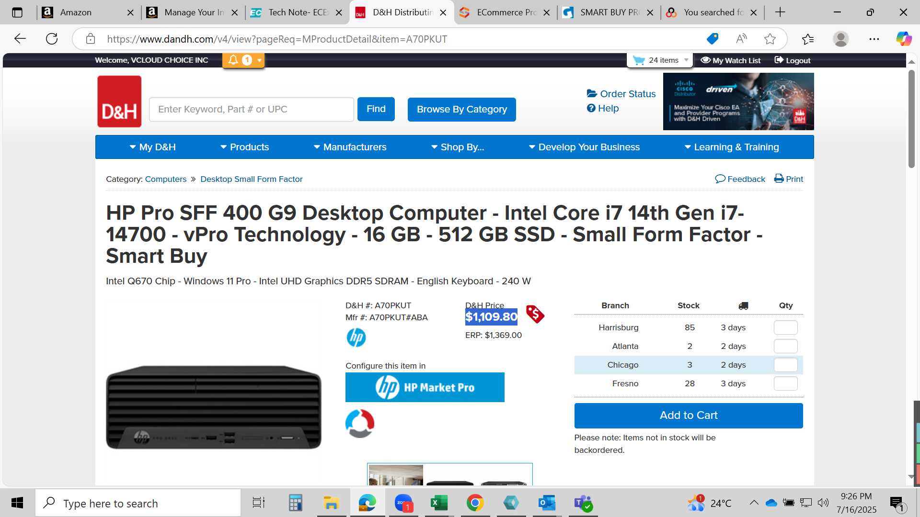
Task: Open Calculator from the taskbar
Action: click(295, 503)
